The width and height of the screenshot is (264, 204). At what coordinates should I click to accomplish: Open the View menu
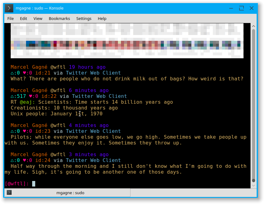38,18
